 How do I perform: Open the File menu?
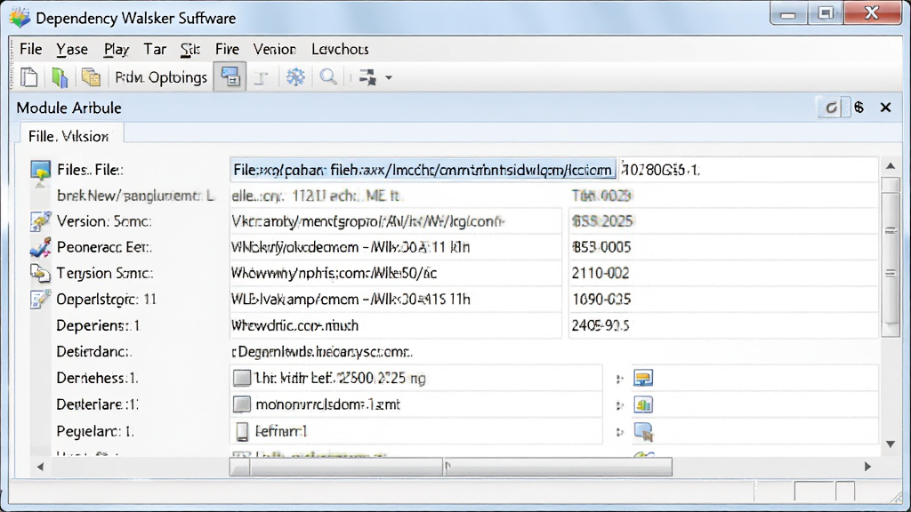[31, 50]
